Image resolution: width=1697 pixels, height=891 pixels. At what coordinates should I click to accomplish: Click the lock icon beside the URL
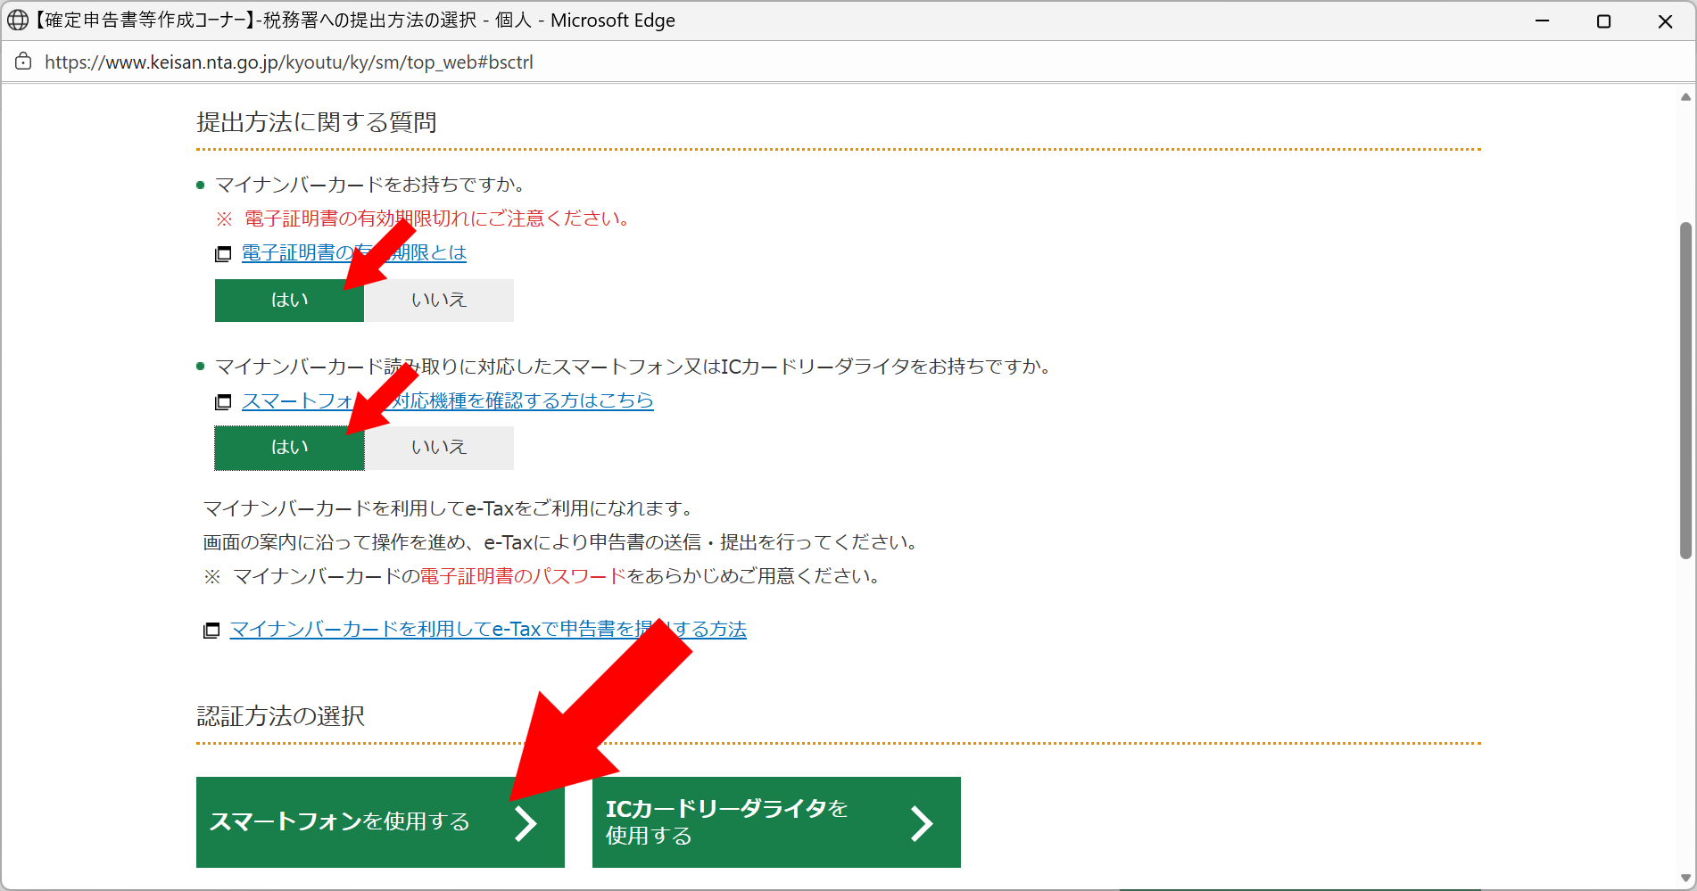23,62
